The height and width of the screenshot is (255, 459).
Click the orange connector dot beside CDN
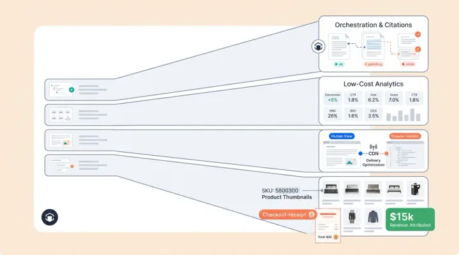pyautogui.click(x=386, y=153)
